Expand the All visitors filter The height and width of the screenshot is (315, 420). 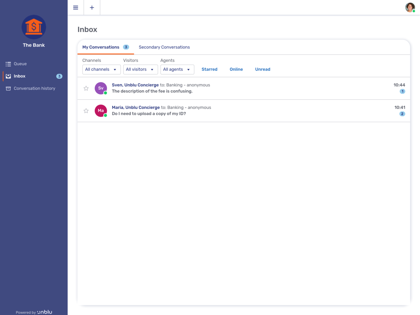point(141,69)
